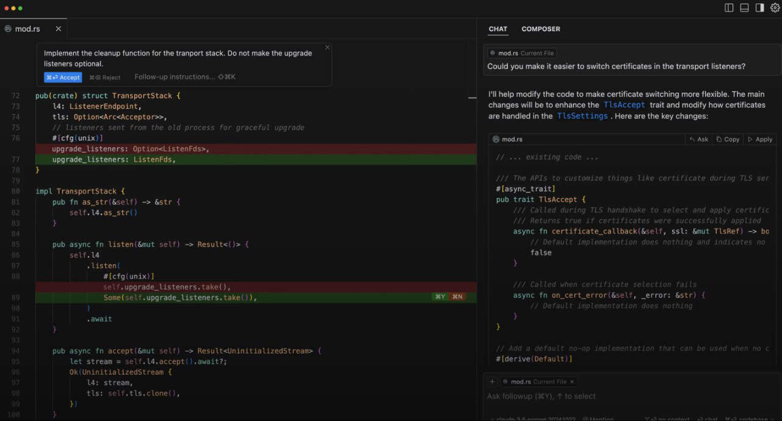
Task: Toggle the right AI pane layout icon
Action: (x=759, y=8)
